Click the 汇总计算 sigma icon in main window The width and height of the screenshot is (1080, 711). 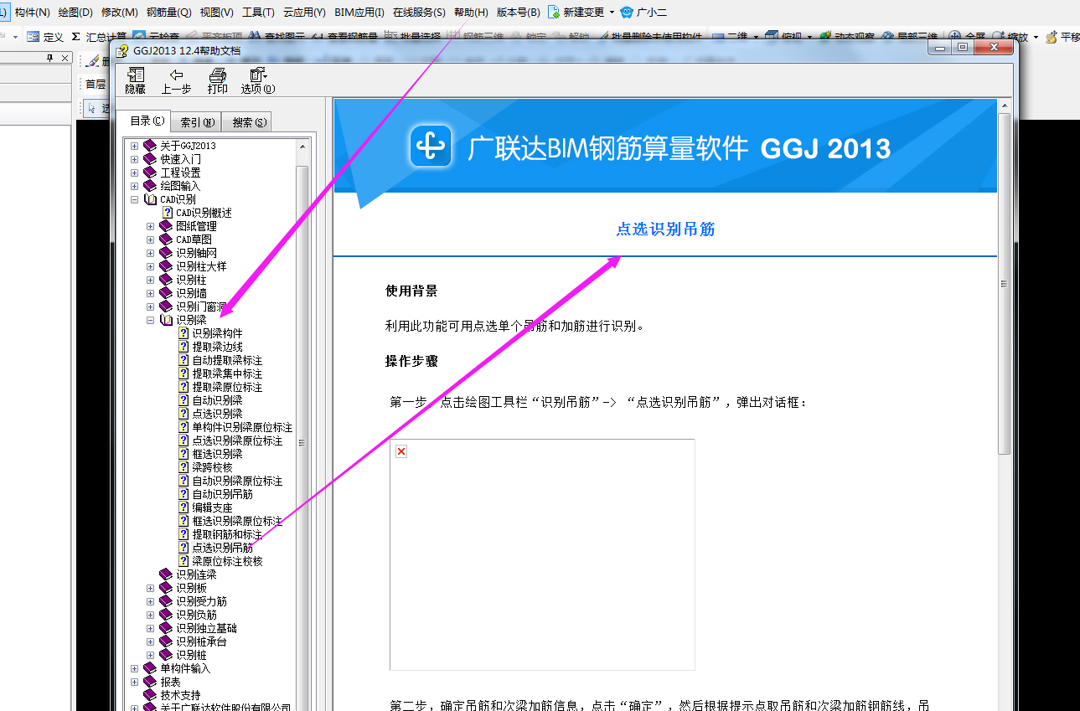coord(76,37)
